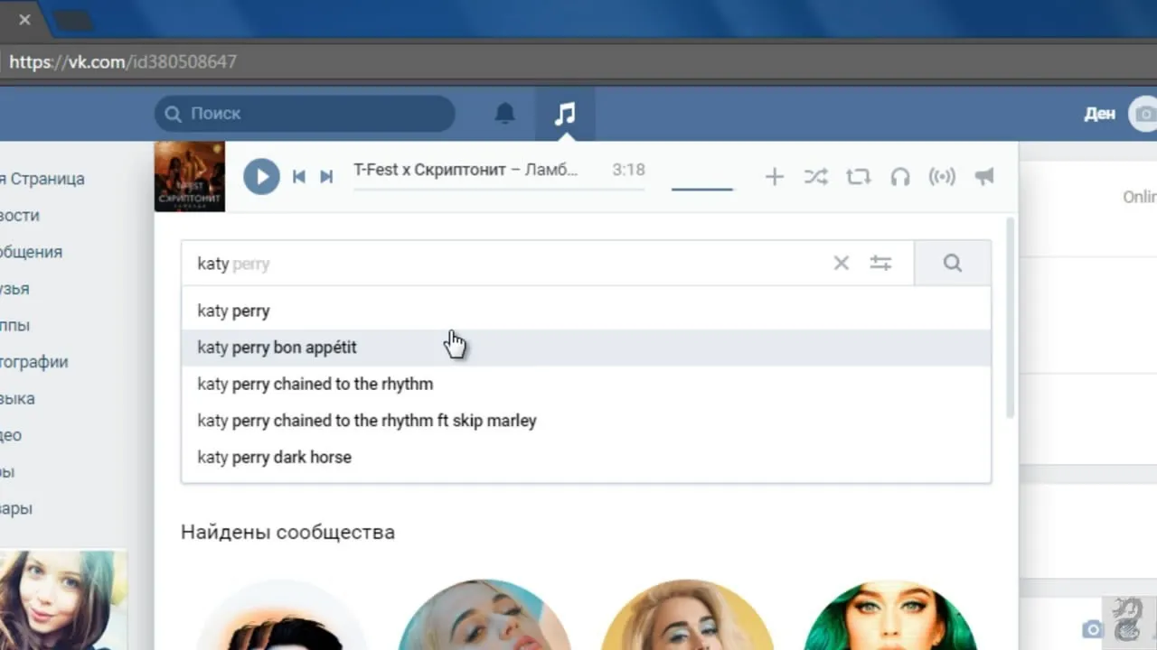Click the top Поиск search box
The width and height of the screenshot is (1157, 650).
coord(305,114)
